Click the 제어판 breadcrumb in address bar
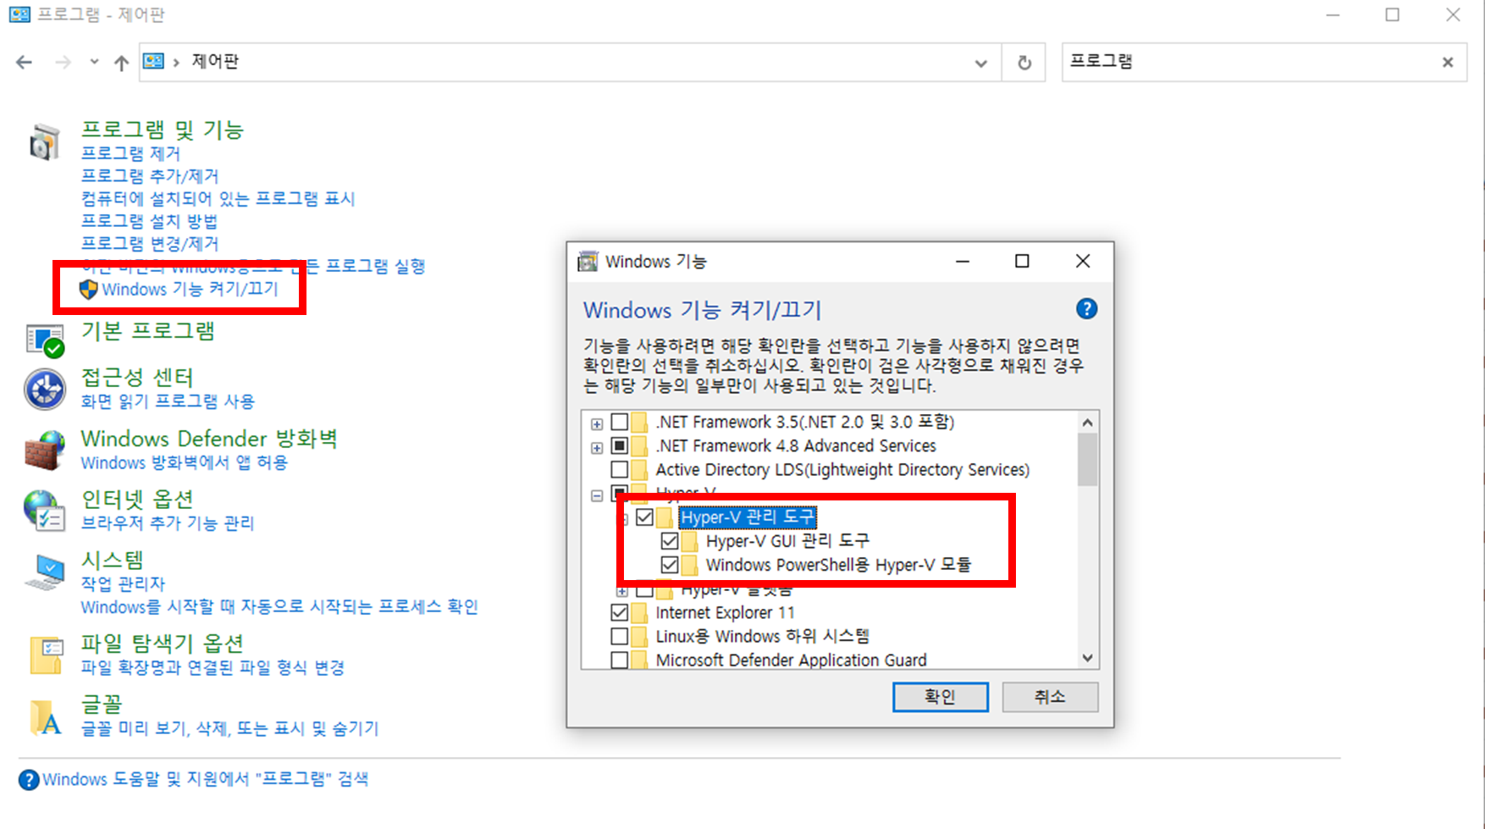Viewport: 1485px width, 829px height. [x=215, y=62]
